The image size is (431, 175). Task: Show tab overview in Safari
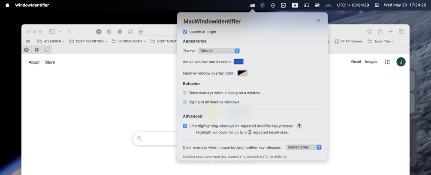tap(401, 32)
